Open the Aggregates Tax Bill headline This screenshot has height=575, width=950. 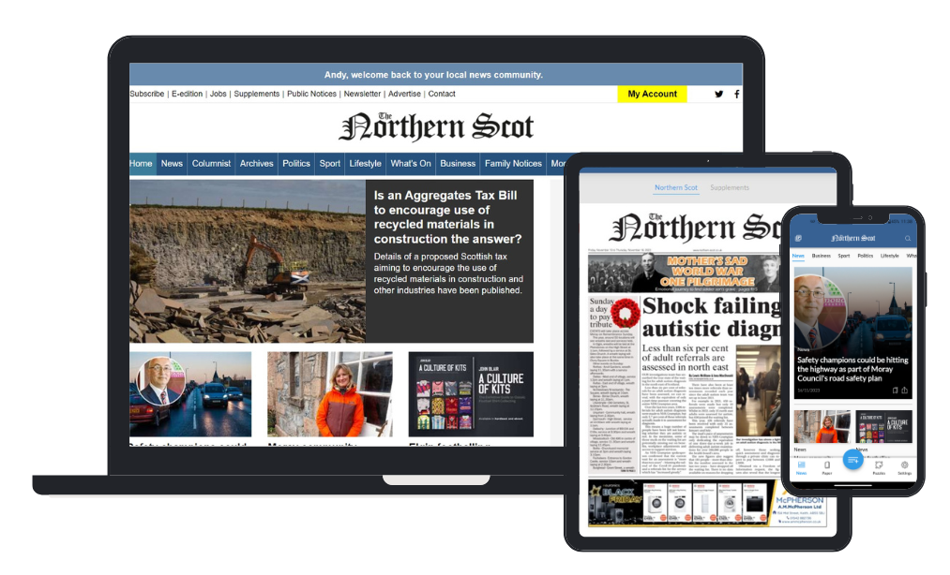coord(447,216)
